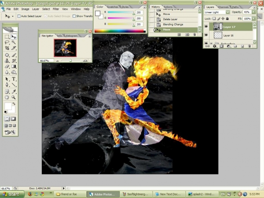Screen dimensions: 264x198
Task: Open the Move tool preset picker arrow
Action: 13,16
